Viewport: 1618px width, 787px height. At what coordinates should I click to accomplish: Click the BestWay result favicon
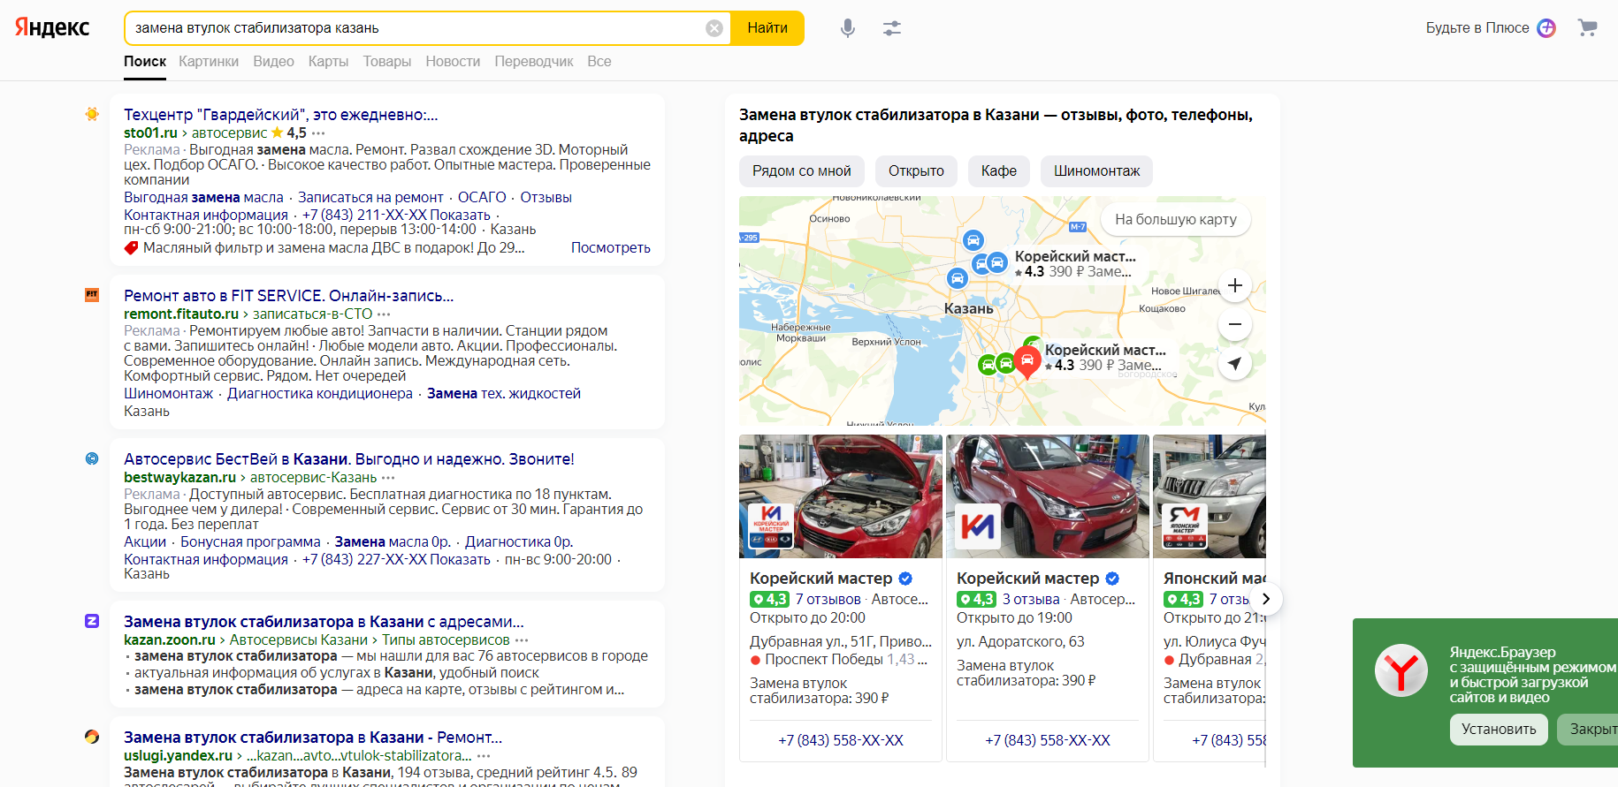pos(92,458)
